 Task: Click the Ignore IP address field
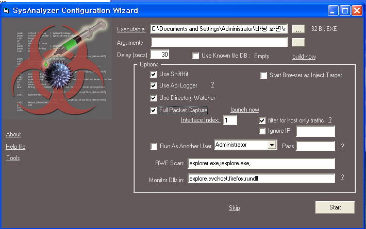pyautogui.click(x=315, y=131)
